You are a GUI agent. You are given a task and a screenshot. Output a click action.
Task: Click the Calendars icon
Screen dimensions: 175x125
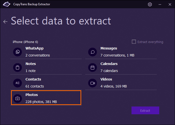point(92,67)
